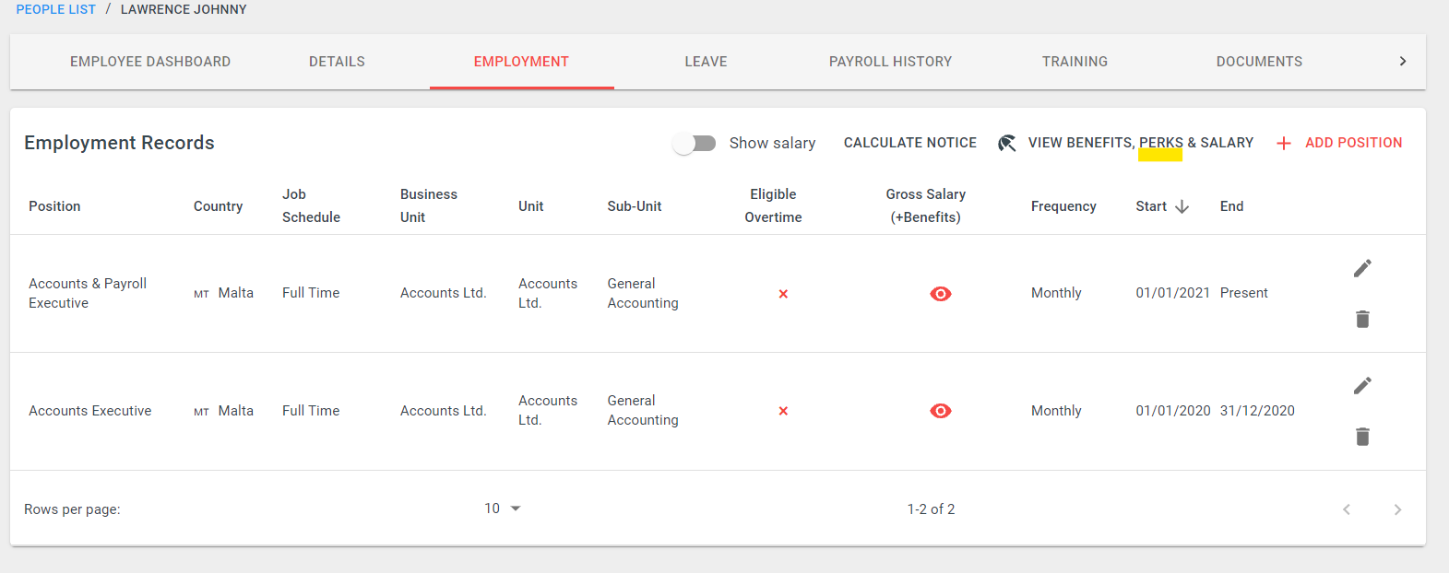Viewport: 1449px width, 573px height.
Task: Return to People List via breadcrumb
Action: [56, 9]
